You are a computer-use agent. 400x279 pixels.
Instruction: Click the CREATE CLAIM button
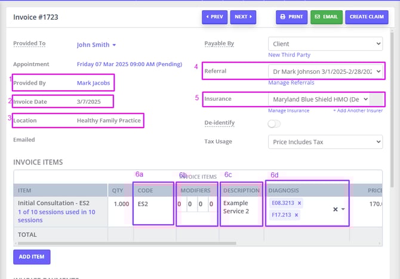pos(366,17)
